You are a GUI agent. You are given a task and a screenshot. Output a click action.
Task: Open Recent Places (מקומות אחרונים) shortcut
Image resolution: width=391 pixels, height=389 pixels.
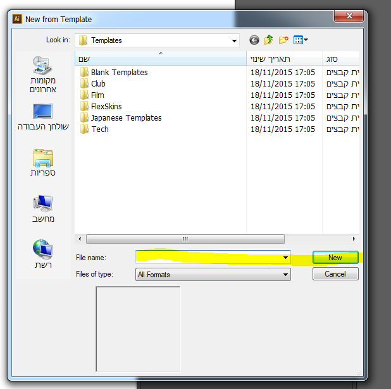(42, 75)
